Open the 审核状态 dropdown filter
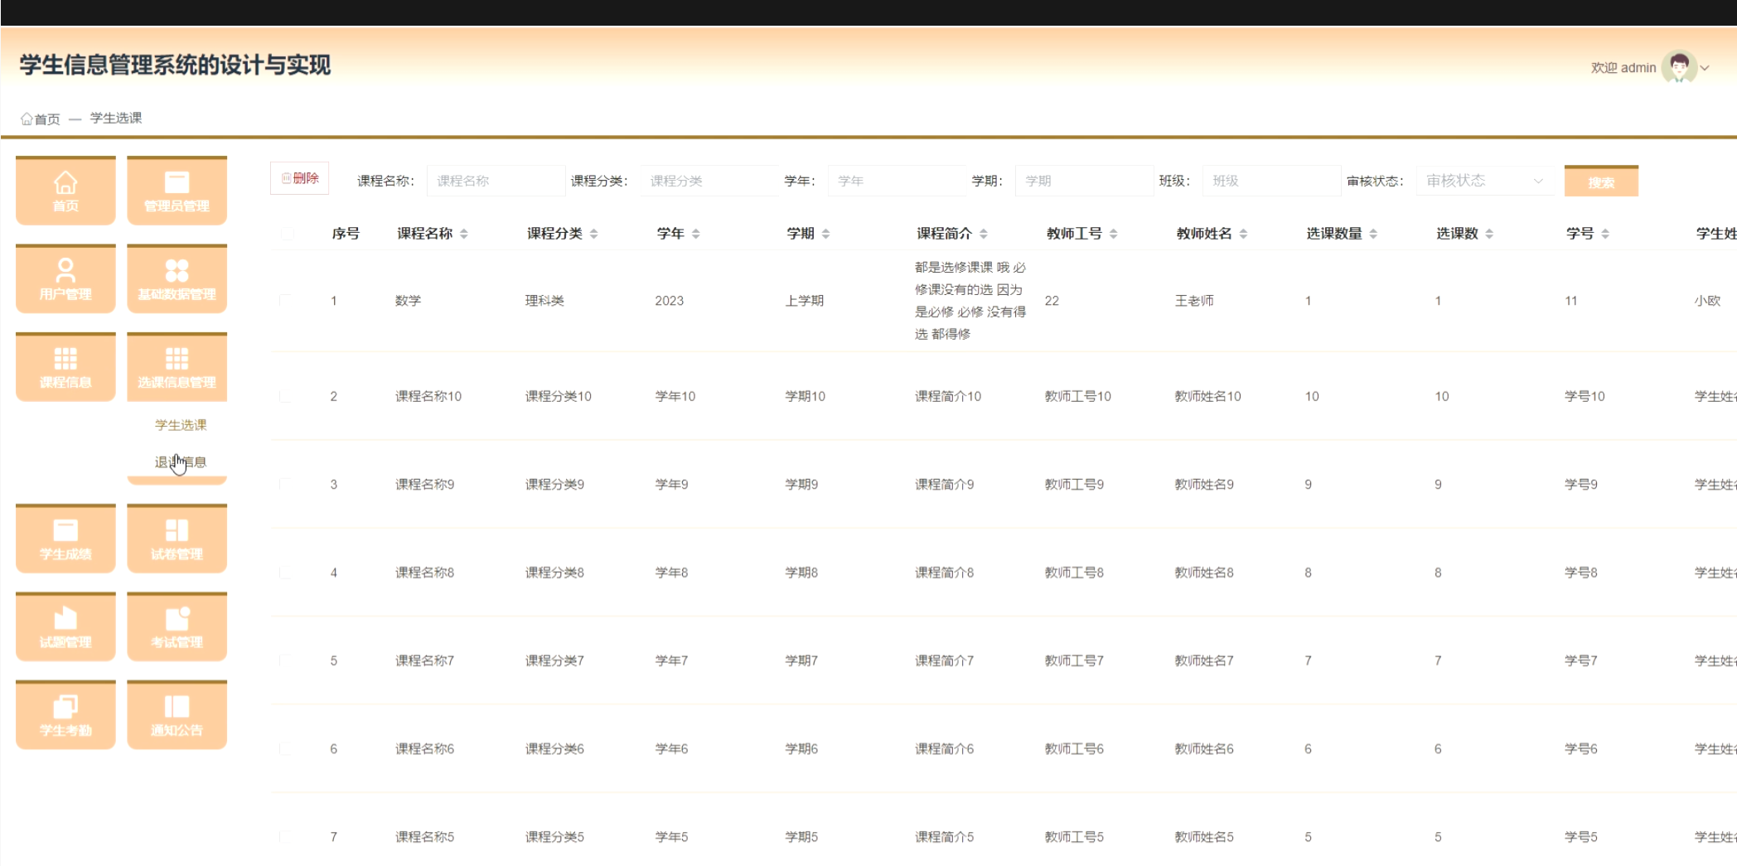This screenshot has width=1737, height=866. tap(1483, 181)
